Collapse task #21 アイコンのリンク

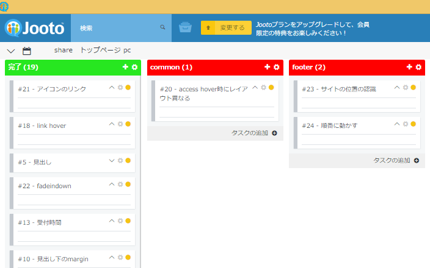pos(112,88)
